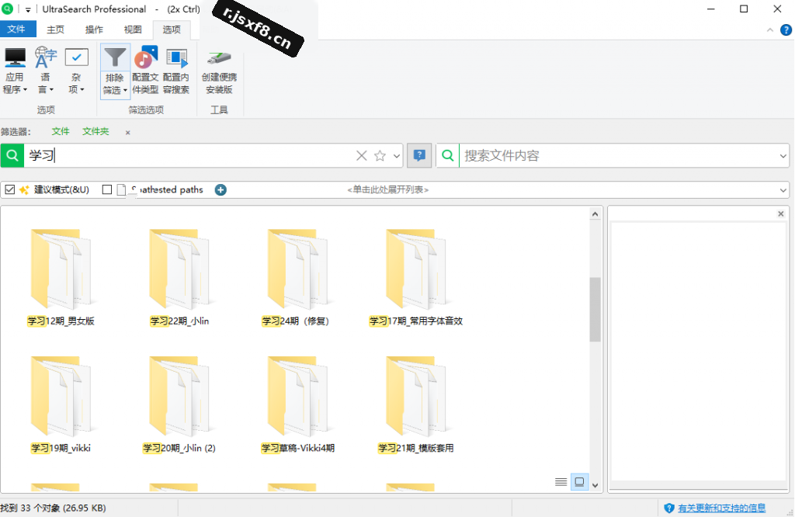Remove active filters with small x
The height and width of the screenshot is (517, 795).
128,132
